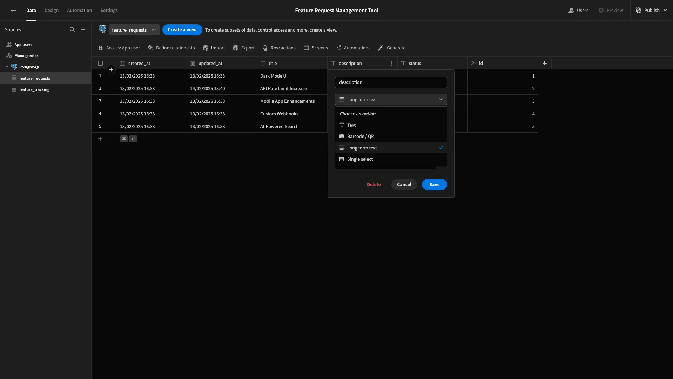673x379 pixels.
Task: Switch to the Design tab
Action: click(51, 11)
